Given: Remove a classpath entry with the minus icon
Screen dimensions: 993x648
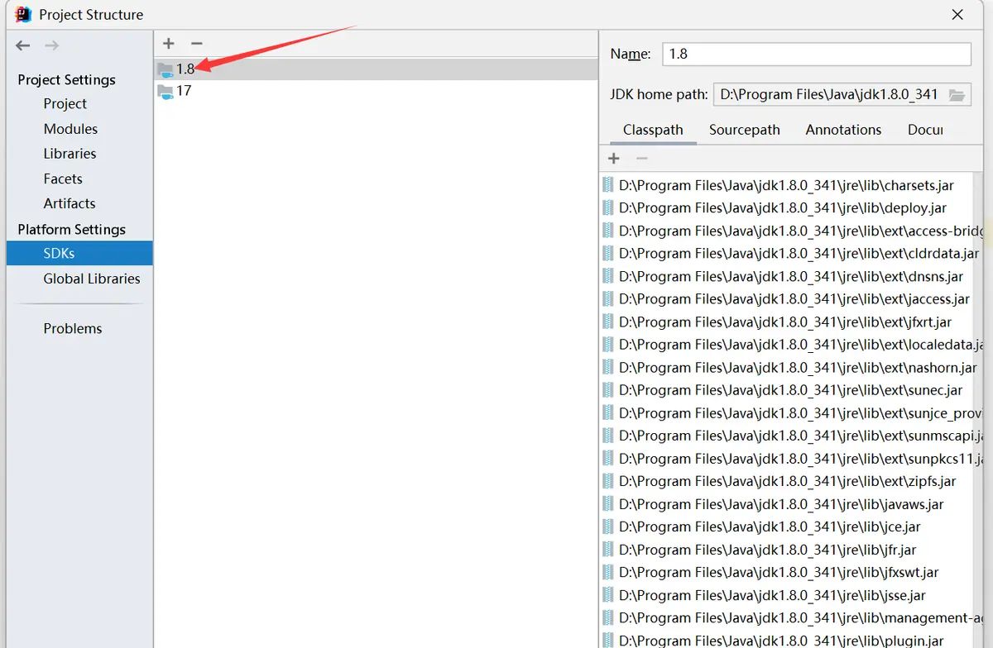Looking at the screenshot, I should click(641, 158).
